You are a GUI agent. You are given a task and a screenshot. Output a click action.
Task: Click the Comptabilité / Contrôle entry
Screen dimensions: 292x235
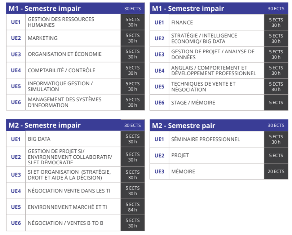(x=61, y=70)
